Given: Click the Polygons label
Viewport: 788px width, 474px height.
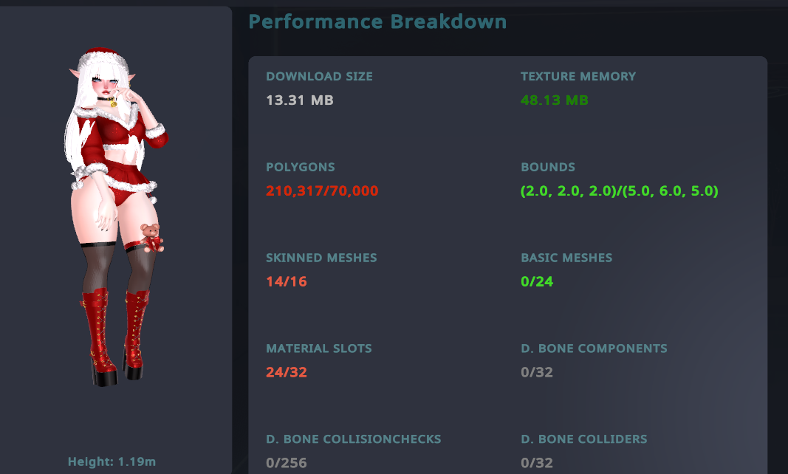Looking at the screenshot, I should pos(301,167).
